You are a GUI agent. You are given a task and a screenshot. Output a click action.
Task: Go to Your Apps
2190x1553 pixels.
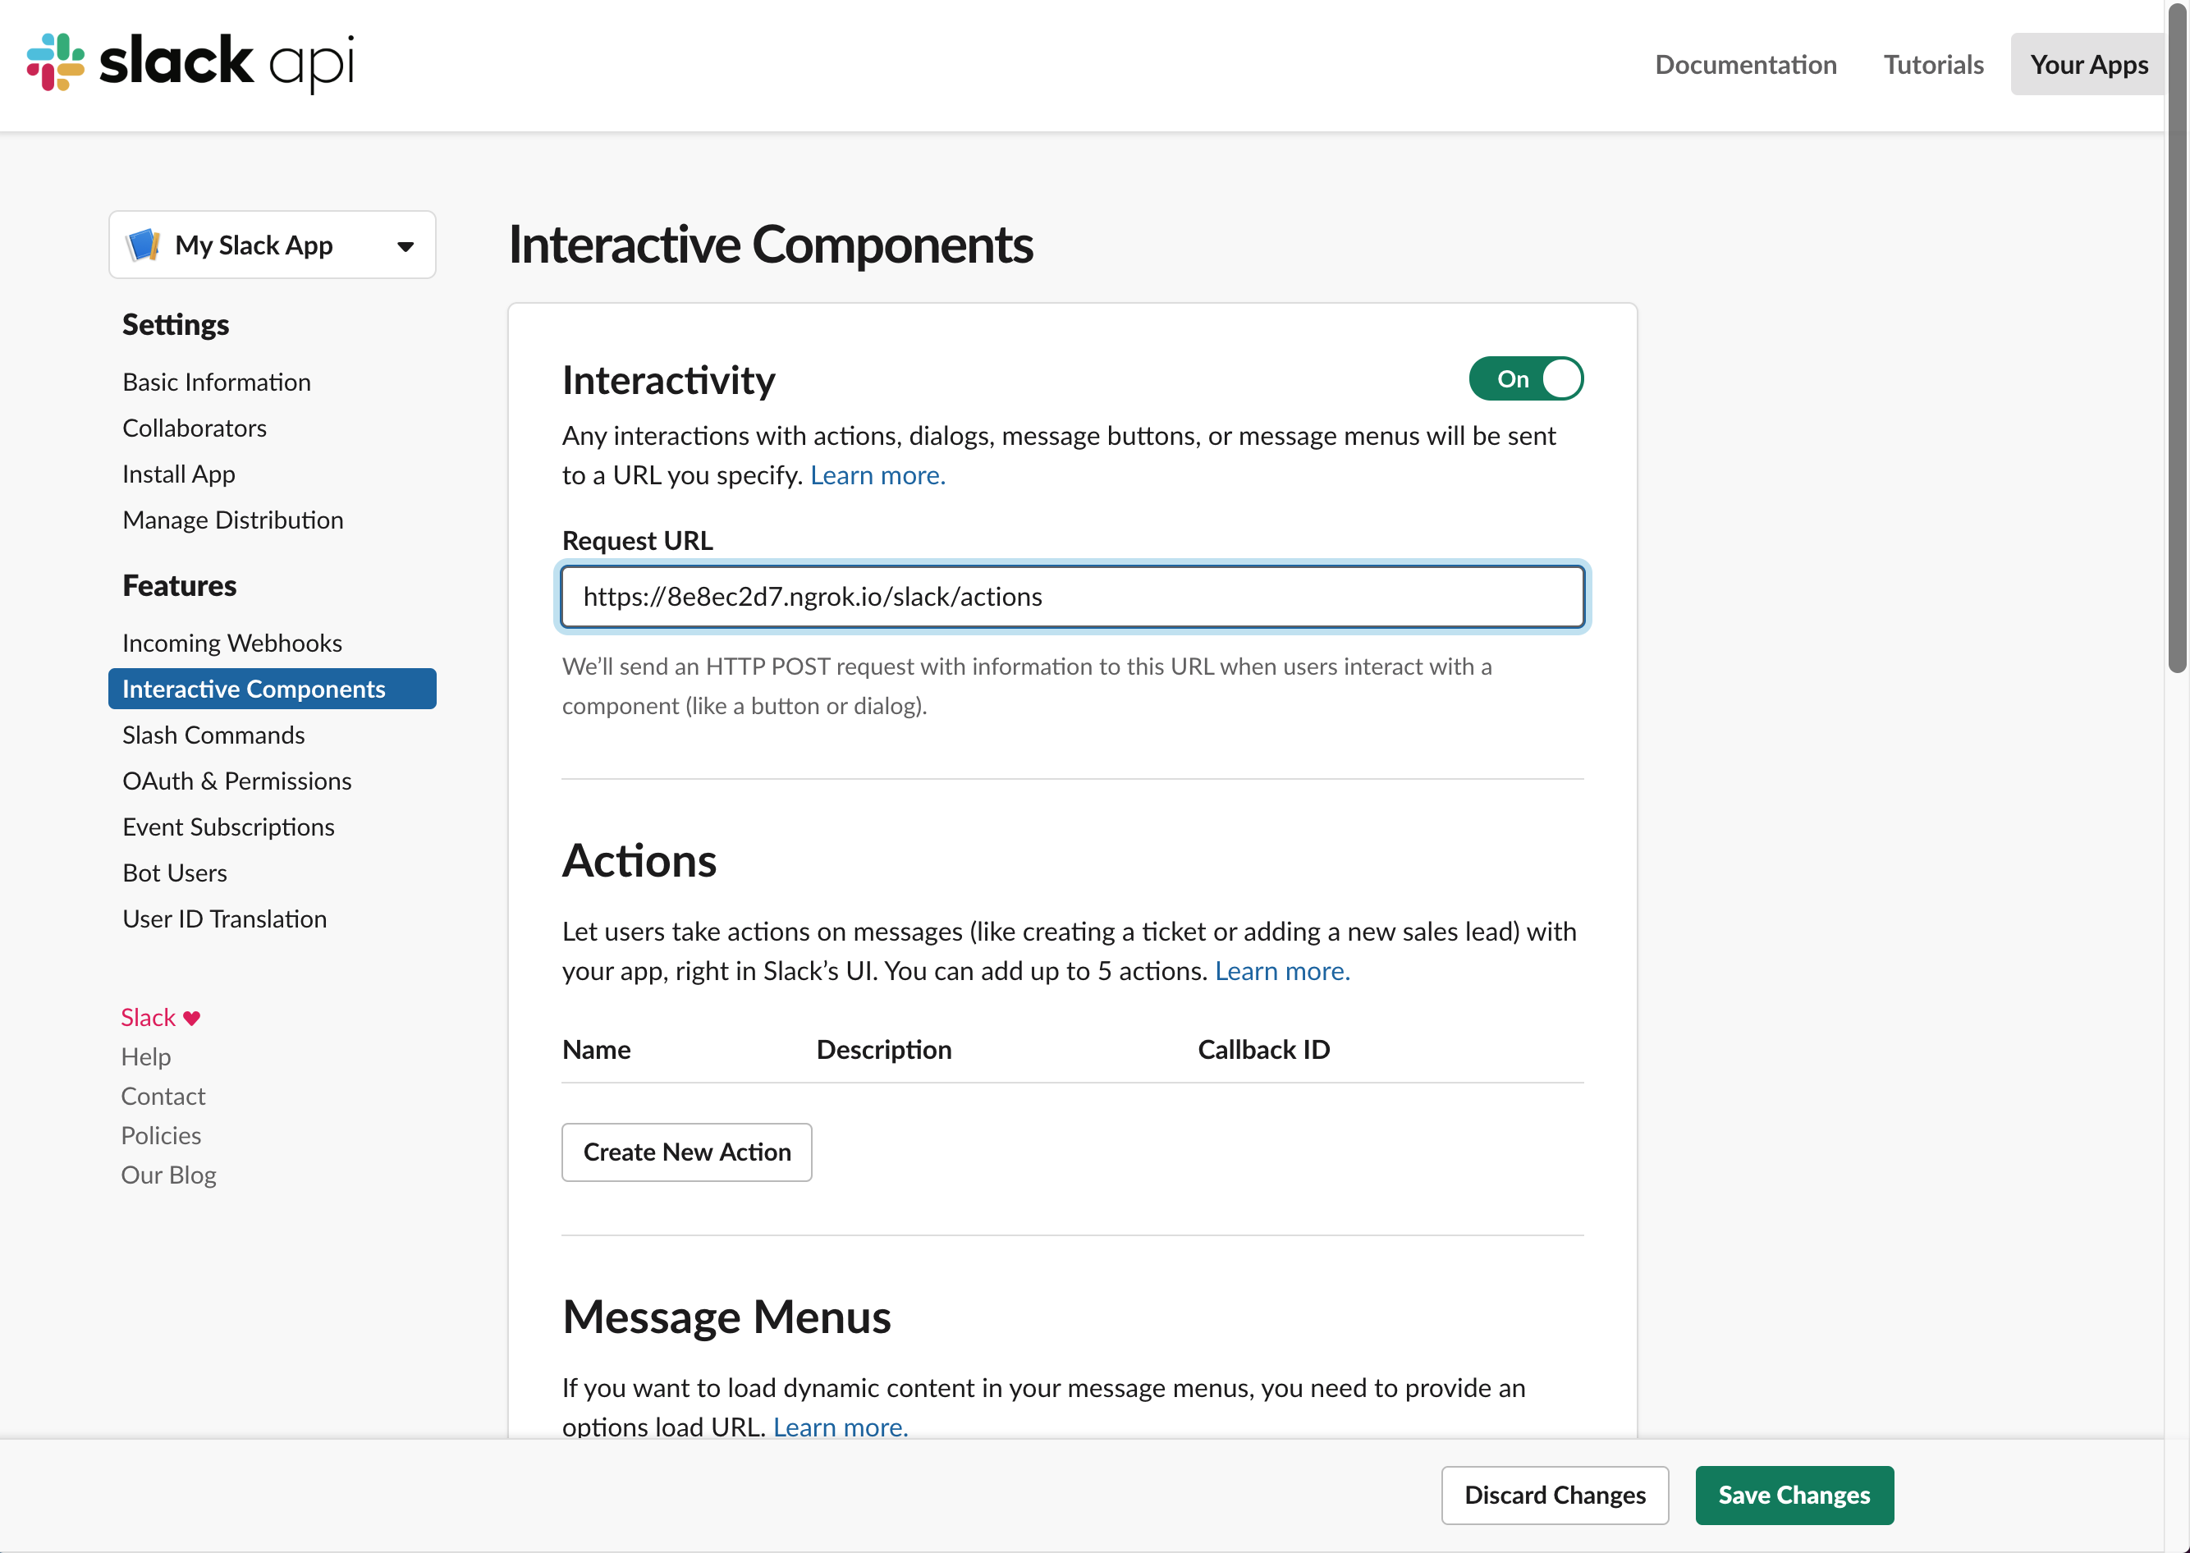tap(2087, 64)
